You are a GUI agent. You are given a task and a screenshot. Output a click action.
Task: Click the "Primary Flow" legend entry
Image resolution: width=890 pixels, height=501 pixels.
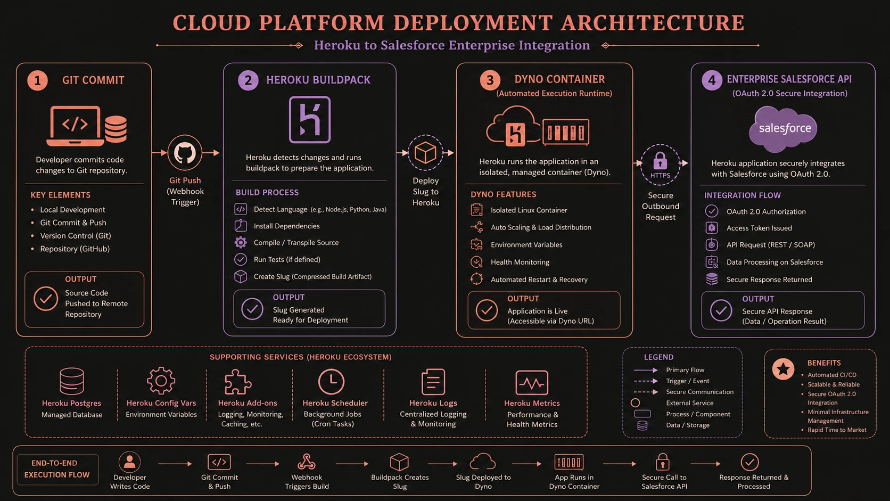click(685, 370)
